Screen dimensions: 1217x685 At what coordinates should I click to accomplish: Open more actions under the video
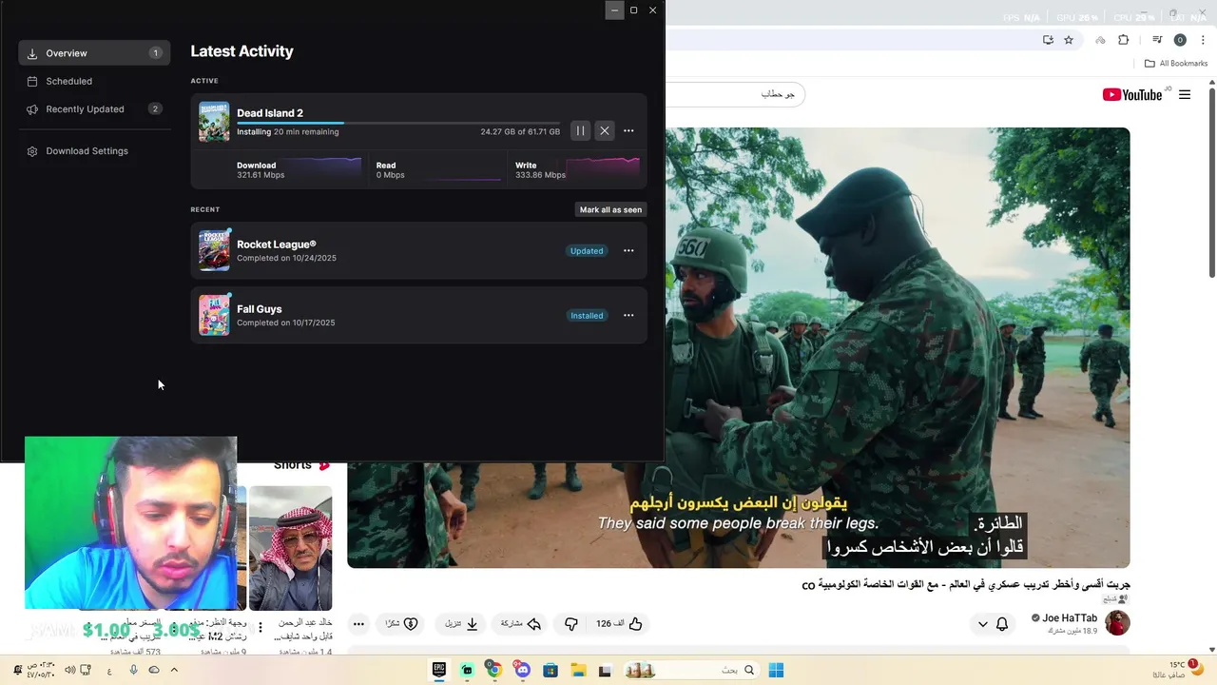point(358,624)
